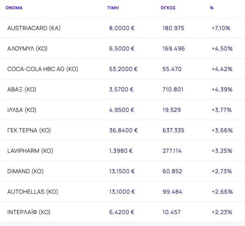This screenshot has width=245, height=226.
Task: Select ΓΕΚ ΤΕΡΝΑ (ΚΟ) stock
Action: 29,130
